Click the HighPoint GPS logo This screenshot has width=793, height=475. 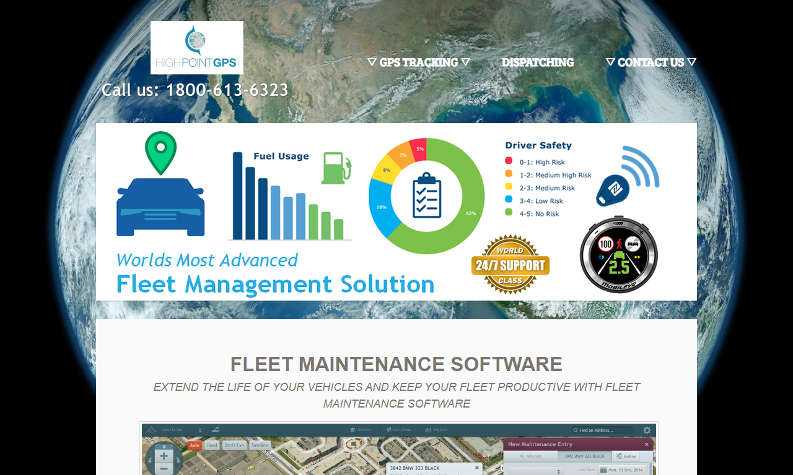coord(197,48)
